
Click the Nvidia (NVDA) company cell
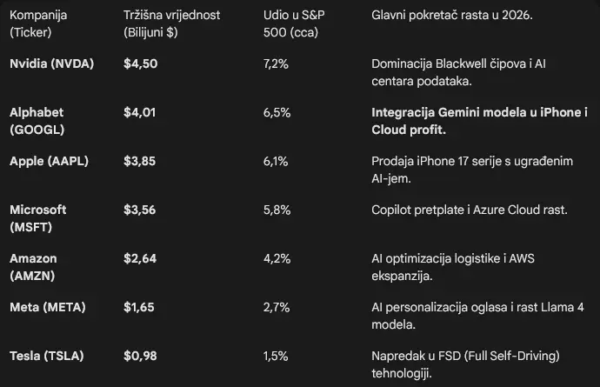coord(51,64)
